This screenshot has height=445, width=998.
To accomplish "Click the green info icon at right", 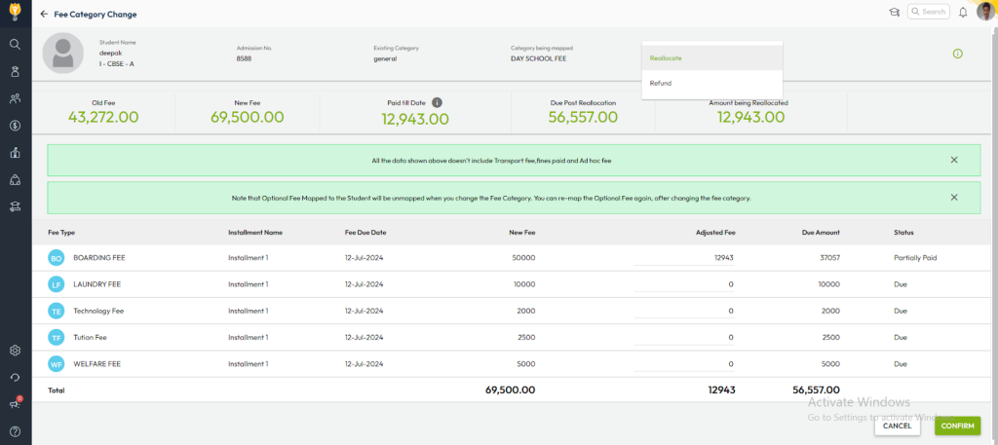I will point(957,54).
